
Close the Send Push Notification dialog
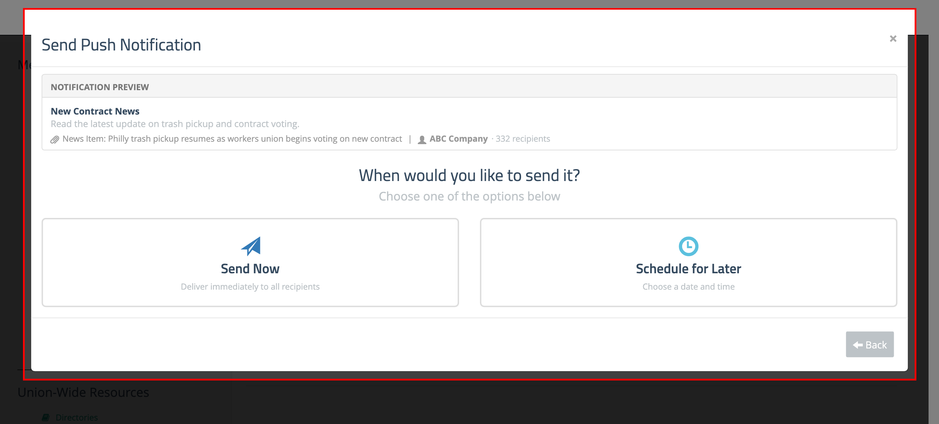pos(893,38)
